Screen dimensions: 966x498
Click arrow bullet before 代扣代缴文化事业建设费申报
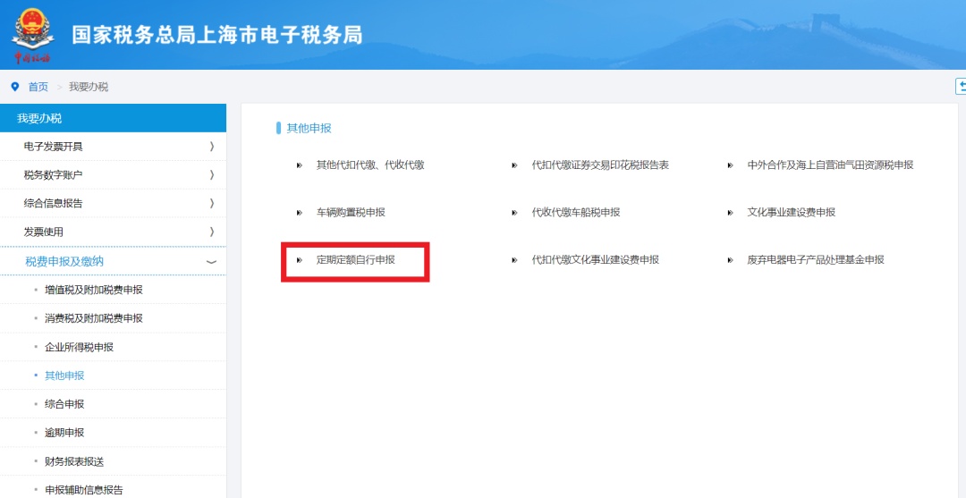click(515, 260)
